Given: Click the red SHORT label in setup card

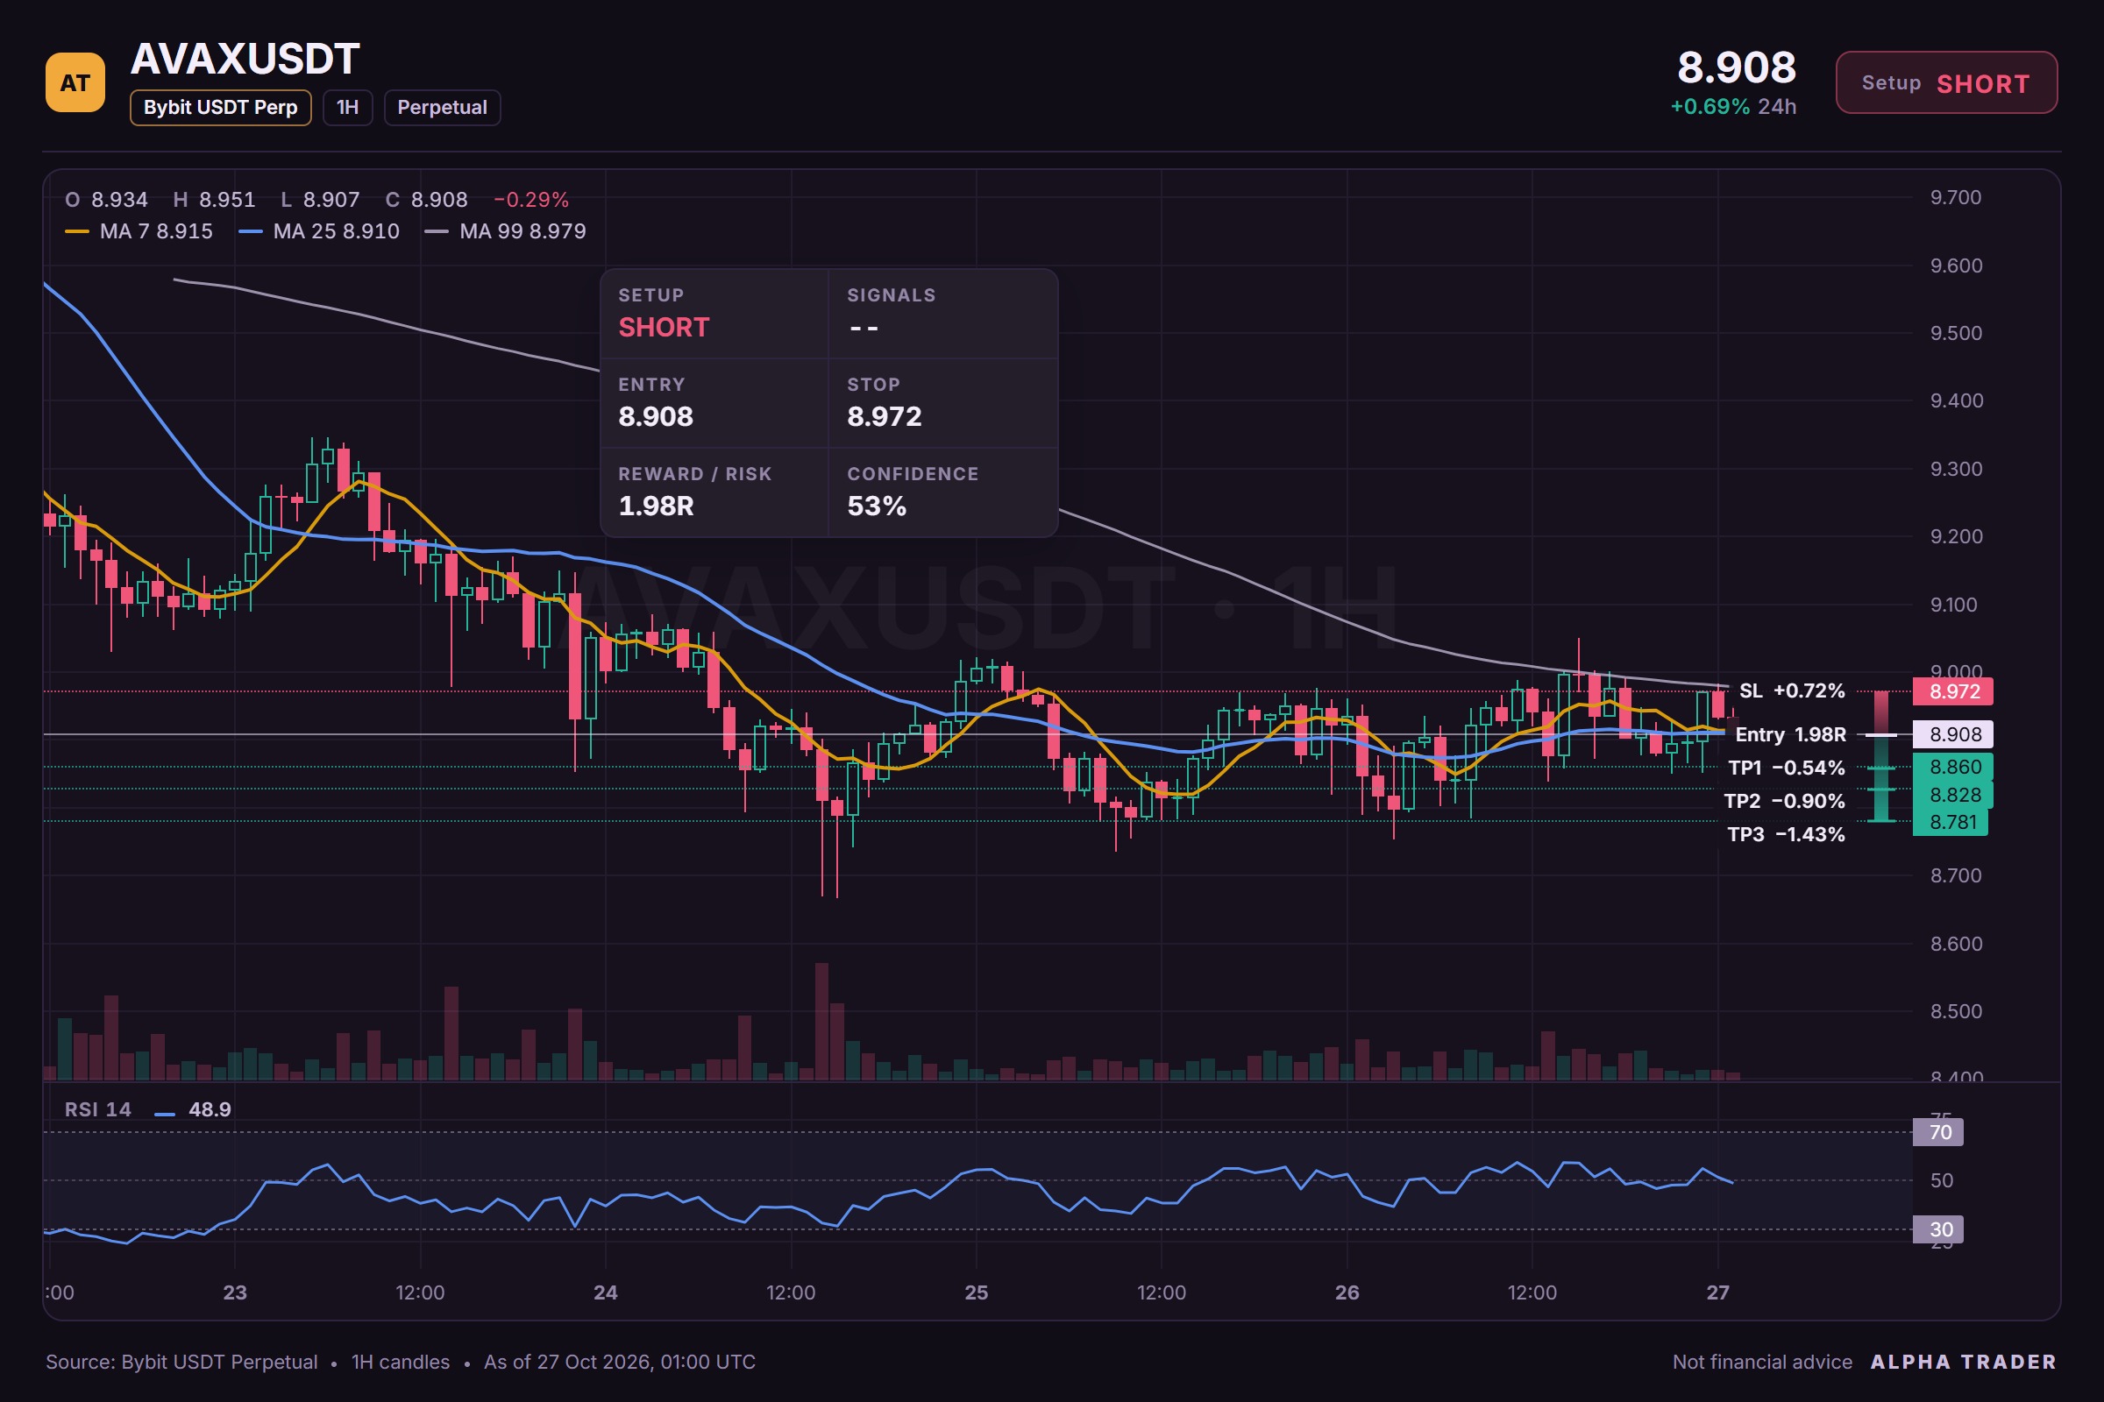Looking at the screenshot, I should [664, 327].
